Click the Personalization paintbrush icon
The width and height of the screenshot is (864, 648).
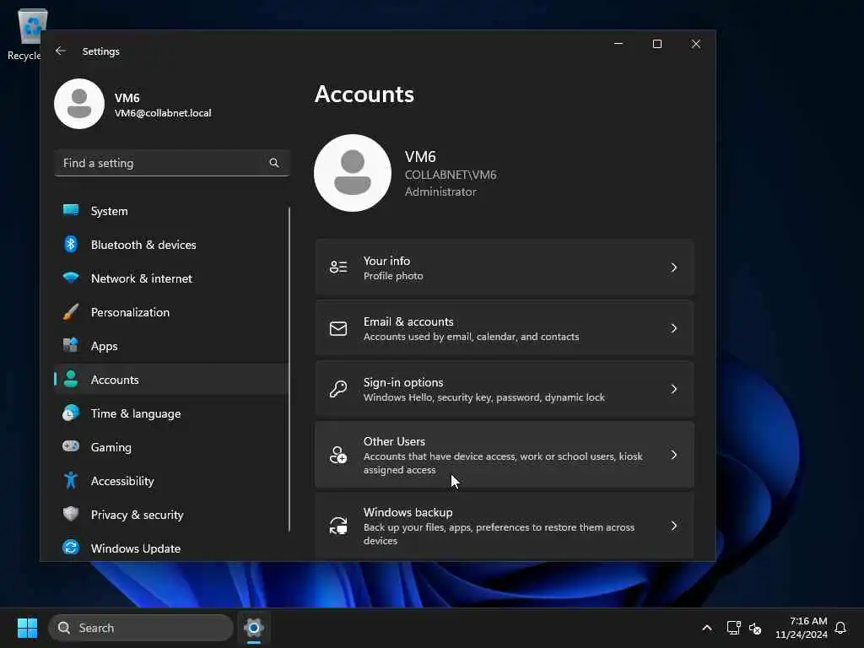coord(71,312)
